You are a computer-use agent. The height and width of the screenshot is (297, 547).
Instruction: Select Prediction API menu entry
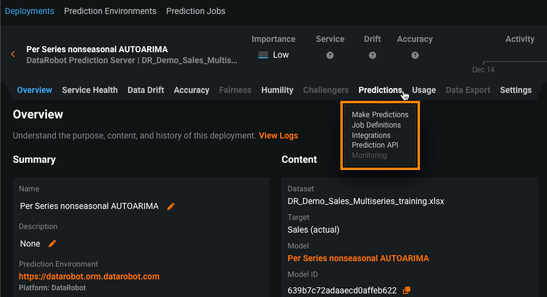click(x=375, y=145)
